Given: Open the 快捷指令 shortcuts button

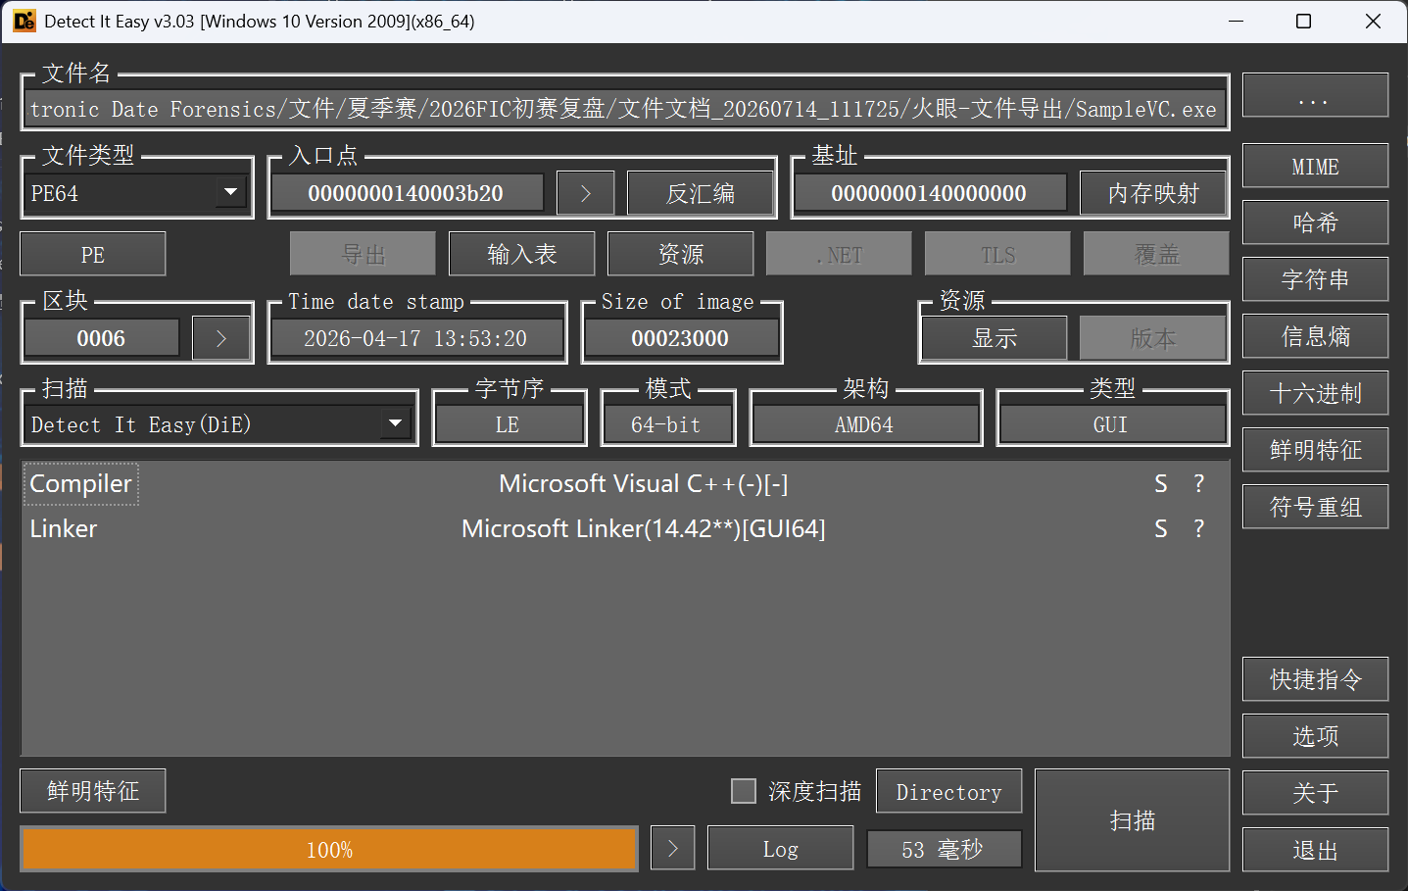Looking at the screenshot, I should [x=1315, y=679].
